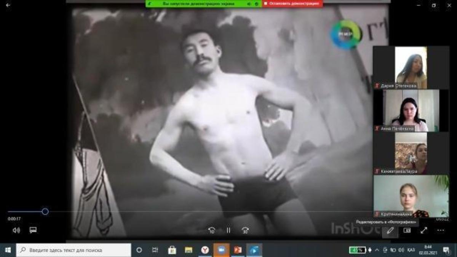Toggle shared audio in the Zoom bar
457x257 pixels.
[249, 4]
